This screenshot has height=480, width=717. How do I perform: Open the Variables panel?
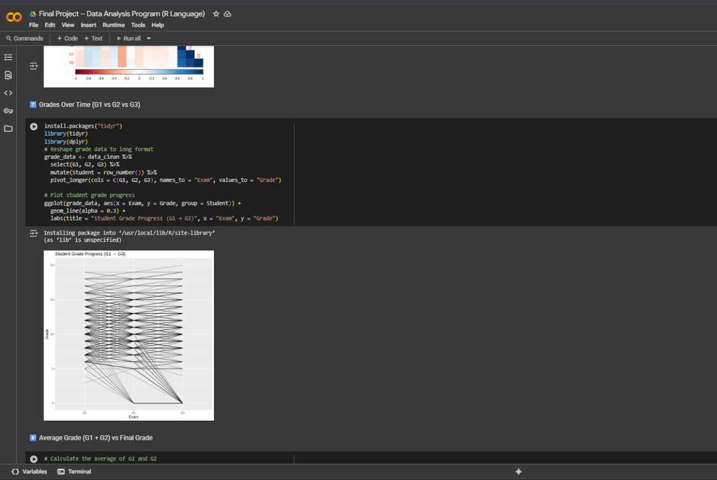29,472
